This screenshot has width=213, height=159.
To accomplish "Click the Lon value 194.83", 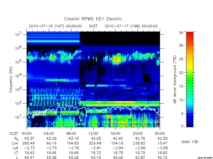I will click(x=72, y=143).
